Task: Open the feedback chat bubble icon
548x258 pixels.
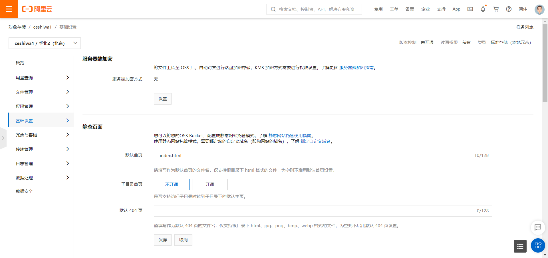Action: [538, 228]
